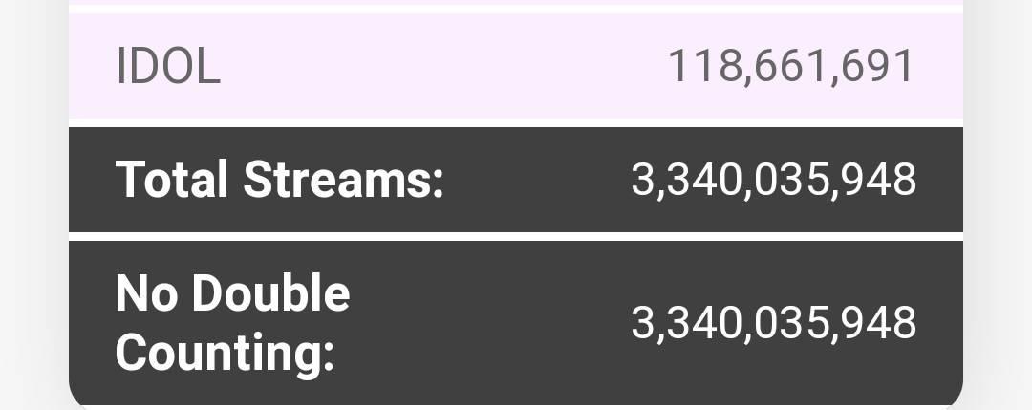Click the IDOL stream count 118,661,691
1032x410 pixels.
click(790, 67)
